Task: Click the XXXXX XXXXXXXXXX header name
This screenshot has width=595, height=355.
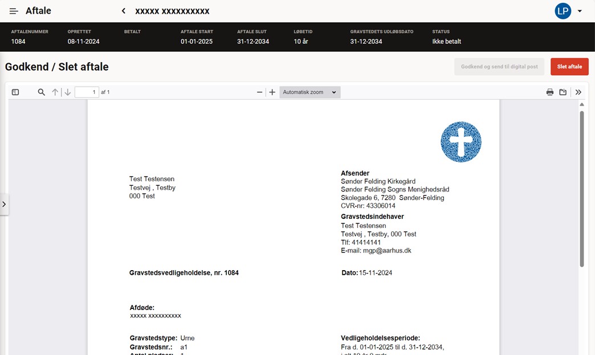Action: click(172, 11)
